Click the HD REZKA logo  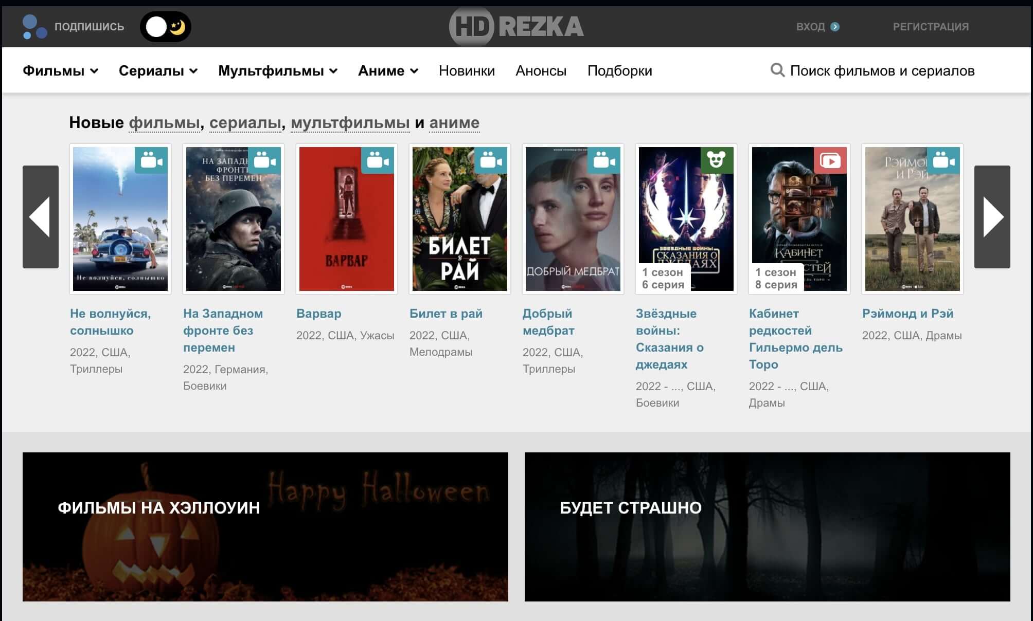point(516,26)
